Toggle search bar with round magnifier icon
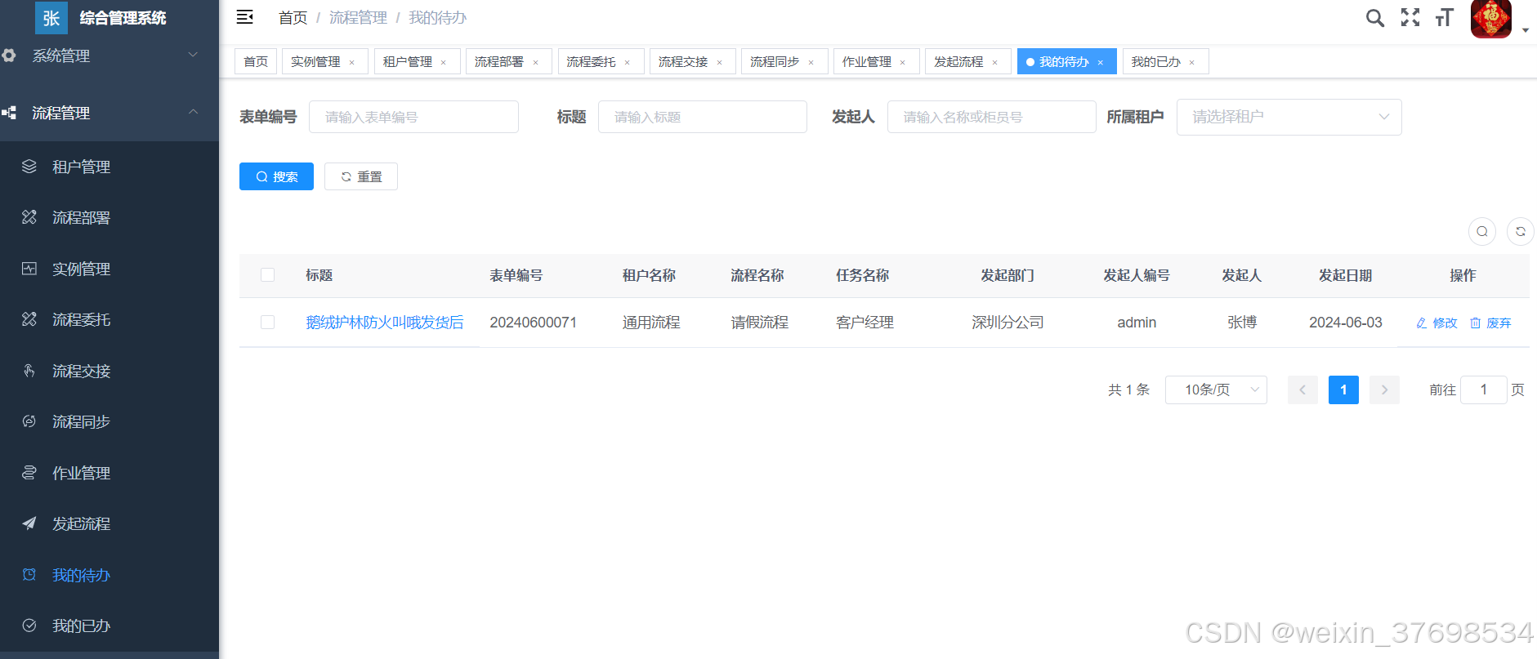Image resolution: width=1537 pixels, height=659 pixels. [1482, 231]
